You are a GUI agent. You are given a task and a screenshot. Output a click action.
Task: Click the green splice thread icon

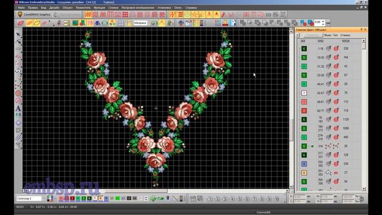pos(161,198)
